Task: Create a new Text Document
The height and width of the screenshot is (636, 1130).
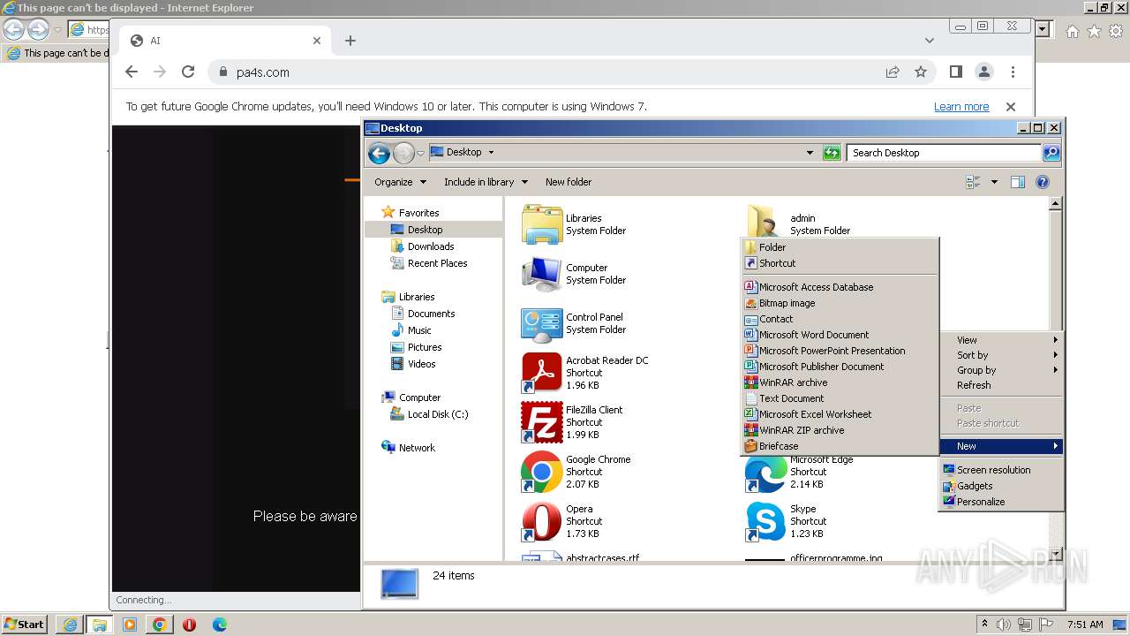Action: coord(840,398)
